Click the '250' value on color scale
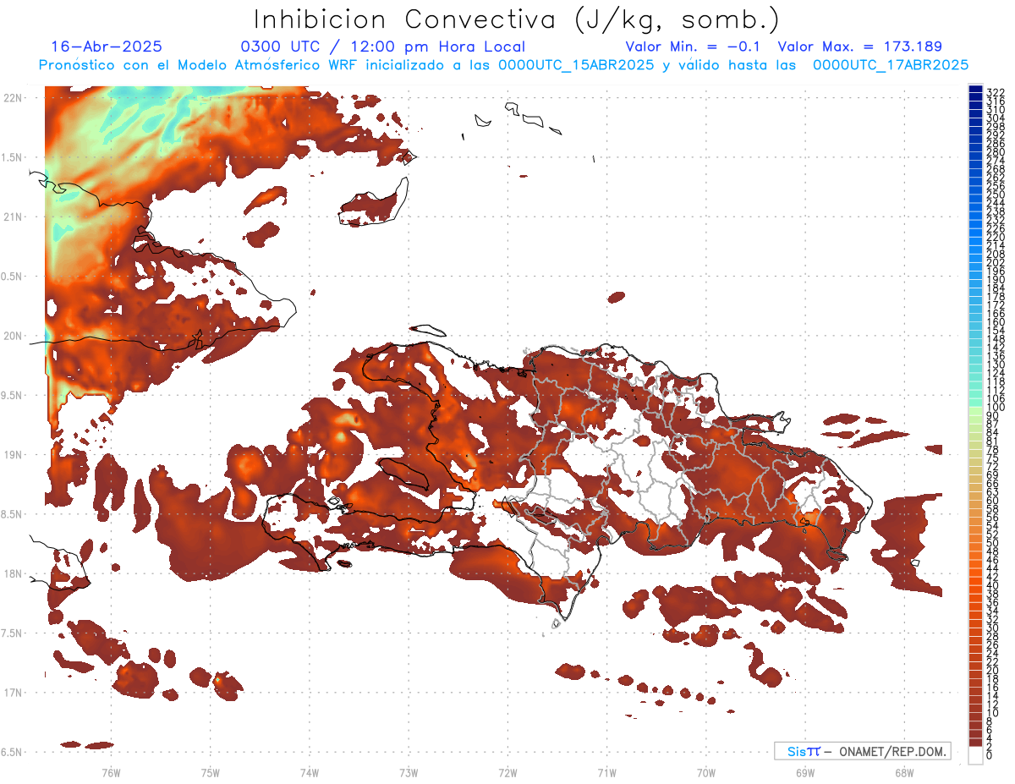 coord(995,195)
